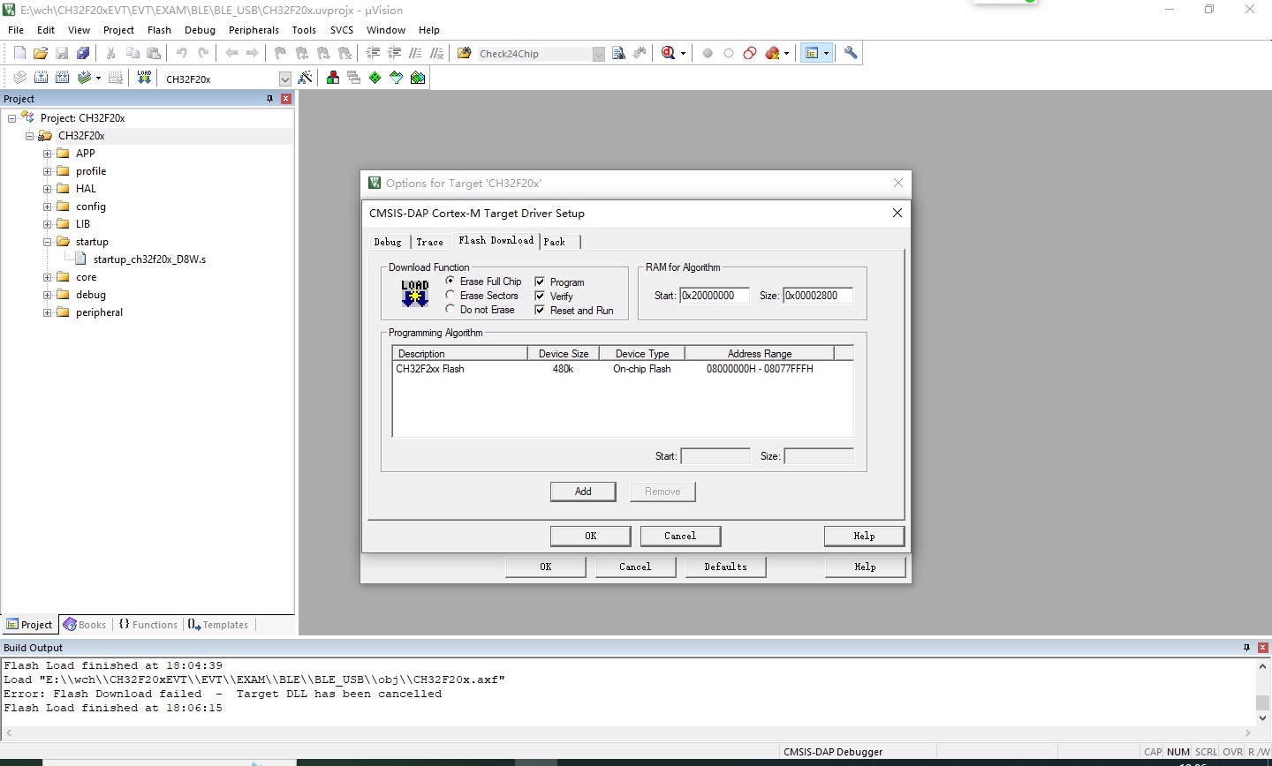Click the Insert Breakpoint red circle icon
Screen dimensions: 1272x766
coord(708,53)
